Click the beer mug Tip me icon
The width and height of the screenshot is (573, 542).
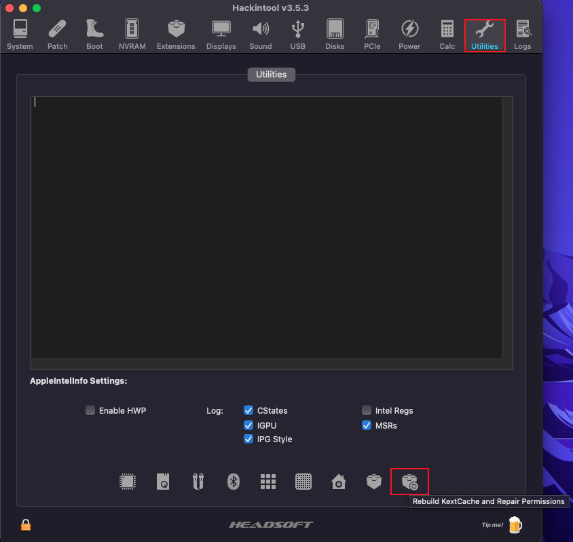514,524
